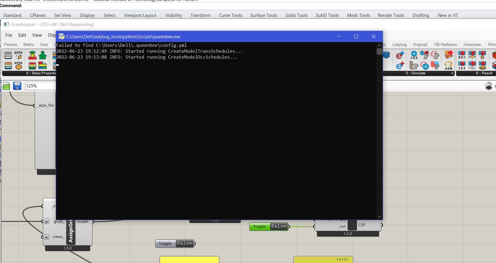496x263 pixels.
Task: Click the red arrow 123 result icon
Action: tap(462, 65)
